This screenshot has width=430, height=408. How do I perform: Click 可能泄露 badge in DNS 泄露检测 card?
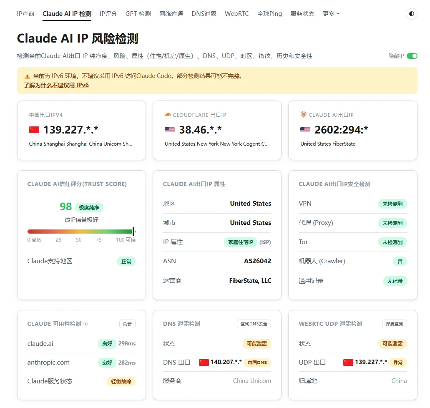(x=257, y=343)
